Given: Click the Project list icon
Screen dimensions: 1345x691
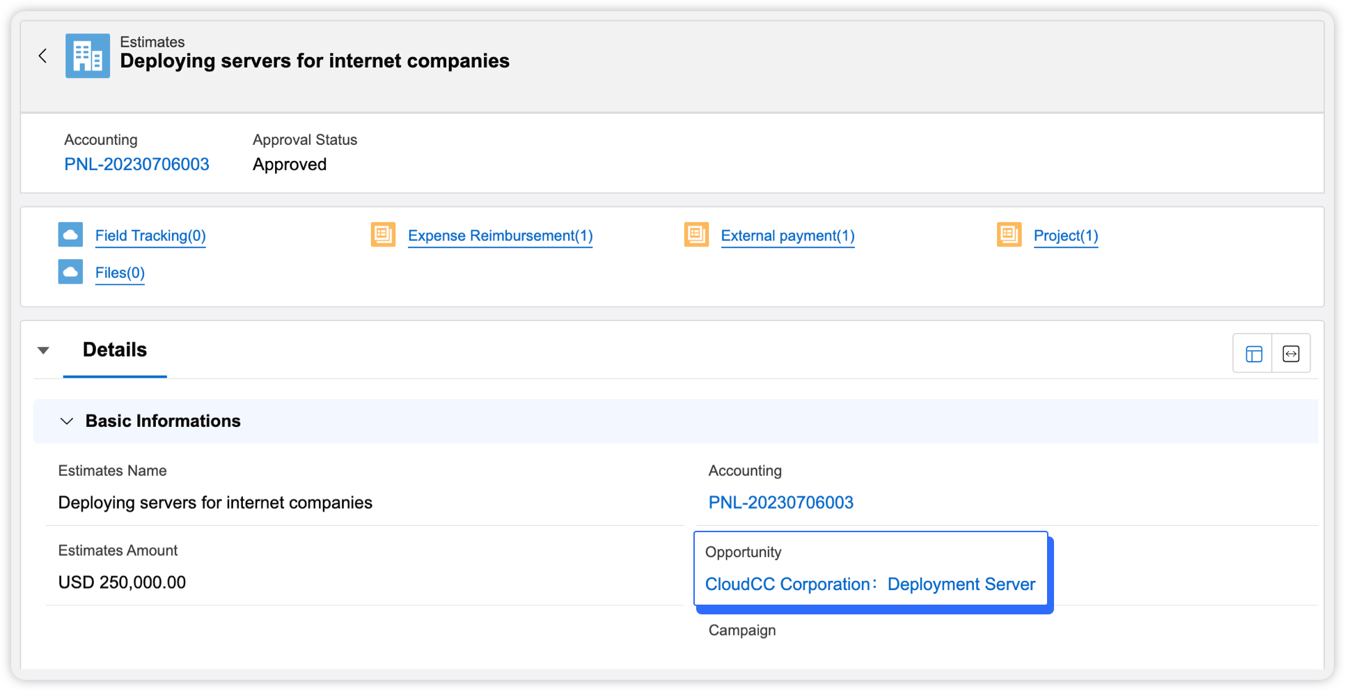Looking at the screenshot, I should pyautogui.click(x=1009, y=235).
